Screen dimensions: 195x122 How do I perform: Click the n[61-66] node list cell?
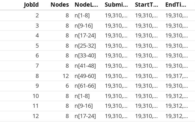point(85,86)
